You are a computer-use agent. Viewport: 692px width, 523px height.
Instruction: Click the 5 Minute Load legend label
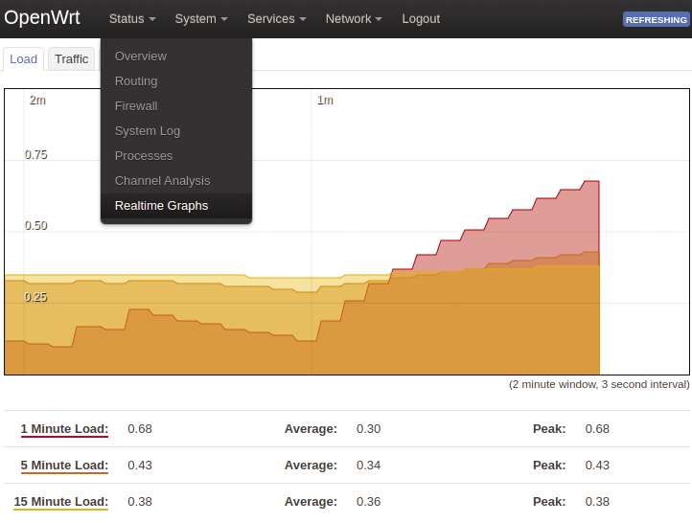click(x=64, y=466)
